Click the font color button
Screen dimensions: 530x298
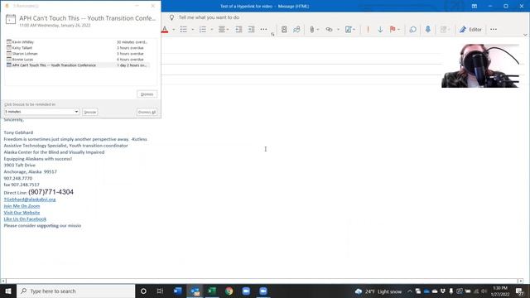click(165, 30)
